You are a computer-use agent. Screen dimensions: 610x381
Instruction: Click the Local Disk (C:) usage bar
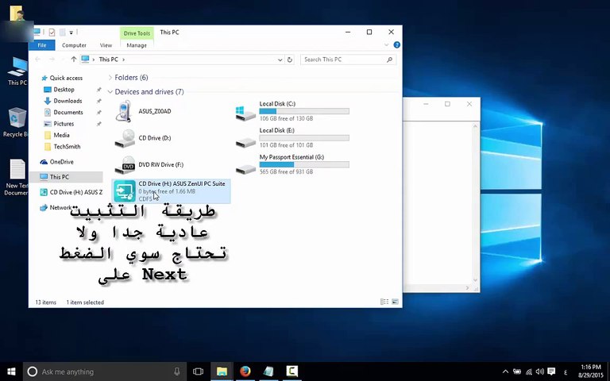tap(304, 111)
